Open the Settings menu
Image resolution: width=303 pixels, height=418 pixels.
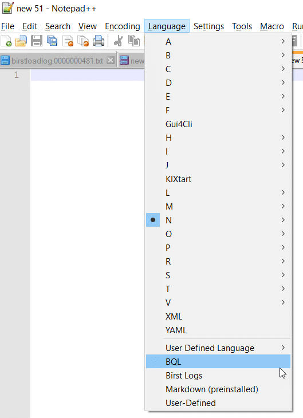pos(209,26)
